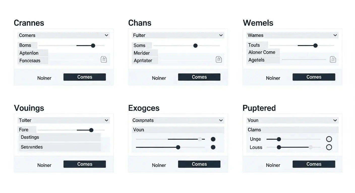Viewport: 355px width, 193px height.
Task: Click Noiner in the Wemels panel
Action: (273, 78)
